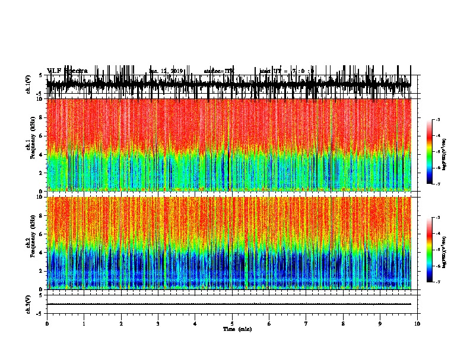Click the '-7' tick on ch.1 colorbar
The height and width of the screenshot is (363, 470).
tap(437, 184)
